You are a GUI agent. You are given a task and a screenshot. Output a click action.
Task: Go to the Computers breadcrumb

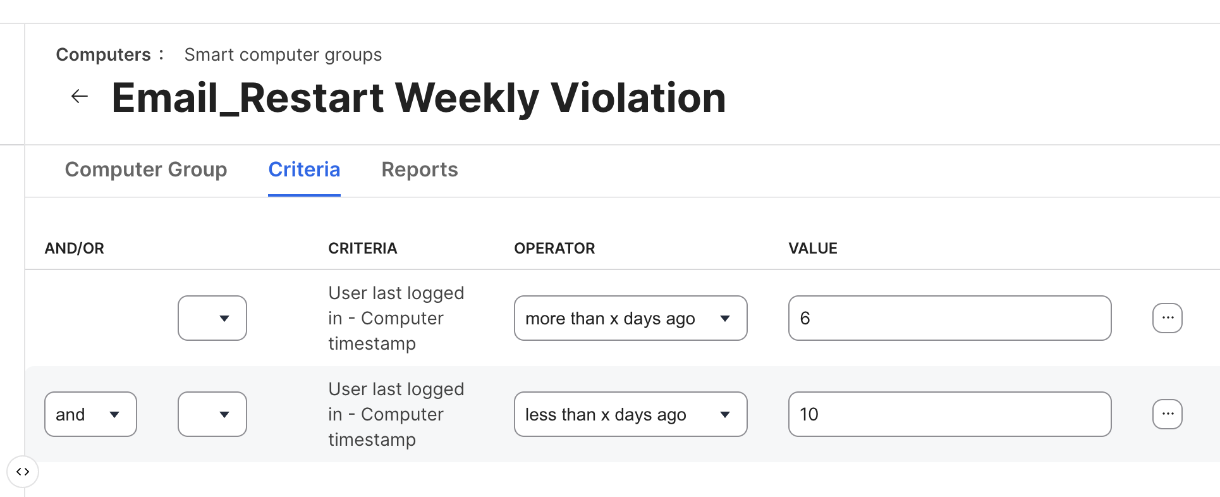[x=103, y=55]
